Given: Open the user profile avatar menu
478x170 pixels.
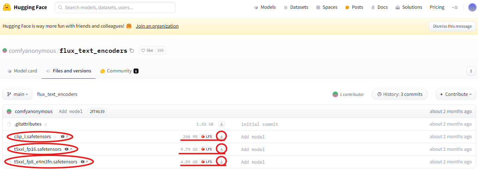Looking at the screenshot, I should pos(472,7).
